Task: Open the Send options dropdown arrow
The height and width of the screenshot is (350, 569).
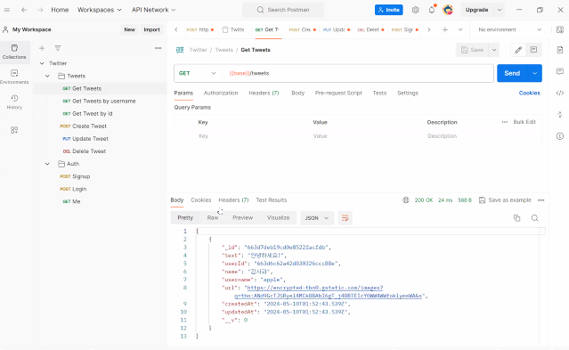Action: click(534, 73)
